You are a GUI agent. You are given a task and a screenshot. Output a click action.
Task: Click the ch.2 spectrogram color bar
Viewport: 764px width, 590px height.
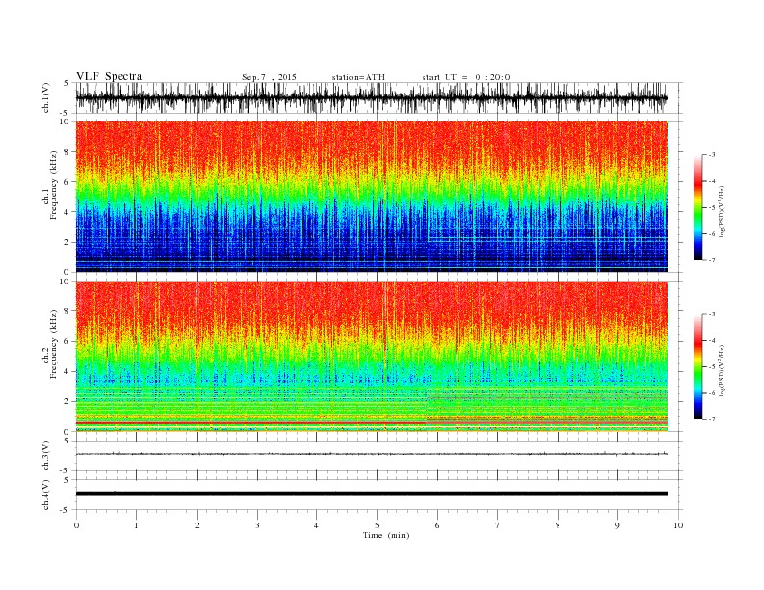tap(697, 367)
